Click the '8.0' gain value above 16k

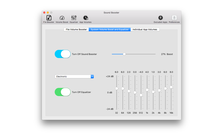(x=171, y=72)
